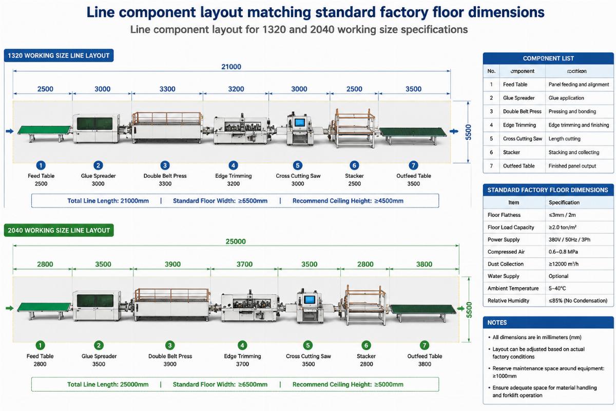Click green badge 2 for 2040 Glue Spreader

pyautogui.click(x=99, y=345)
